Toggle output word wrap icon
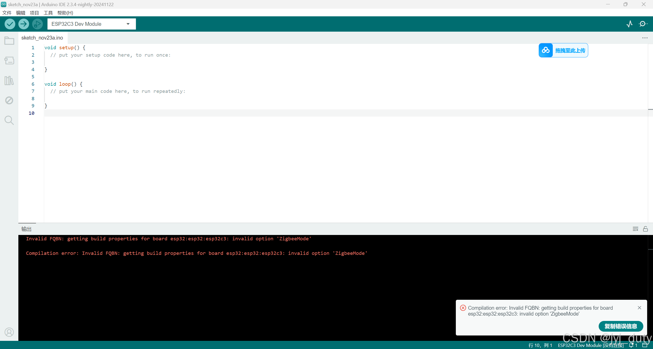This screenshot has width=653, height=349. pyautogui.click(x=635, y=229)
